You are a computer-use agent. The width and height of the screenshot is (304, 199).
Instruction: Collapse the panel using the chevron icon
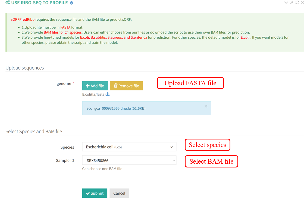point(286,3)
